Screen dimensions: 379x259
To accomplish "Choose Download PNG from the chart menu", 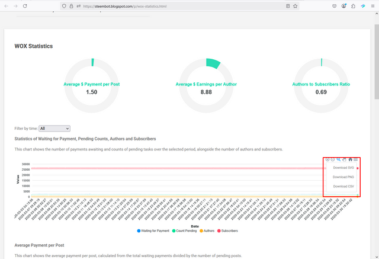I will 343,177.
